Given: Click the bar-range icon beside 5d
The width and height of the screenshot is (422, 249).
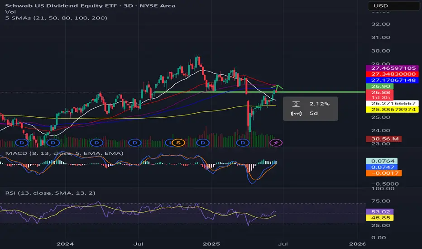Looking at the screenshot, I should (x=296, y=113).
